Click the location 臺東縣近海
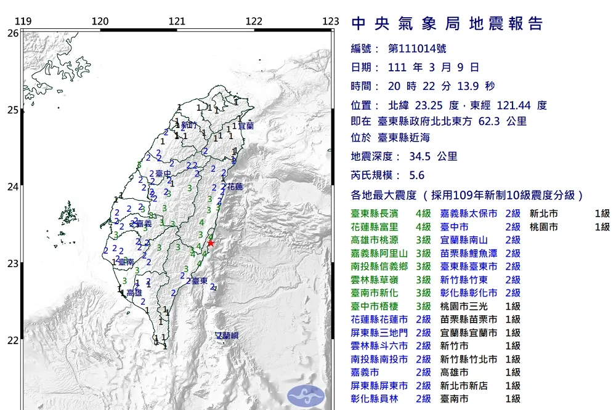The width and height of the screenshot is (616, 410). coord(404,137)
